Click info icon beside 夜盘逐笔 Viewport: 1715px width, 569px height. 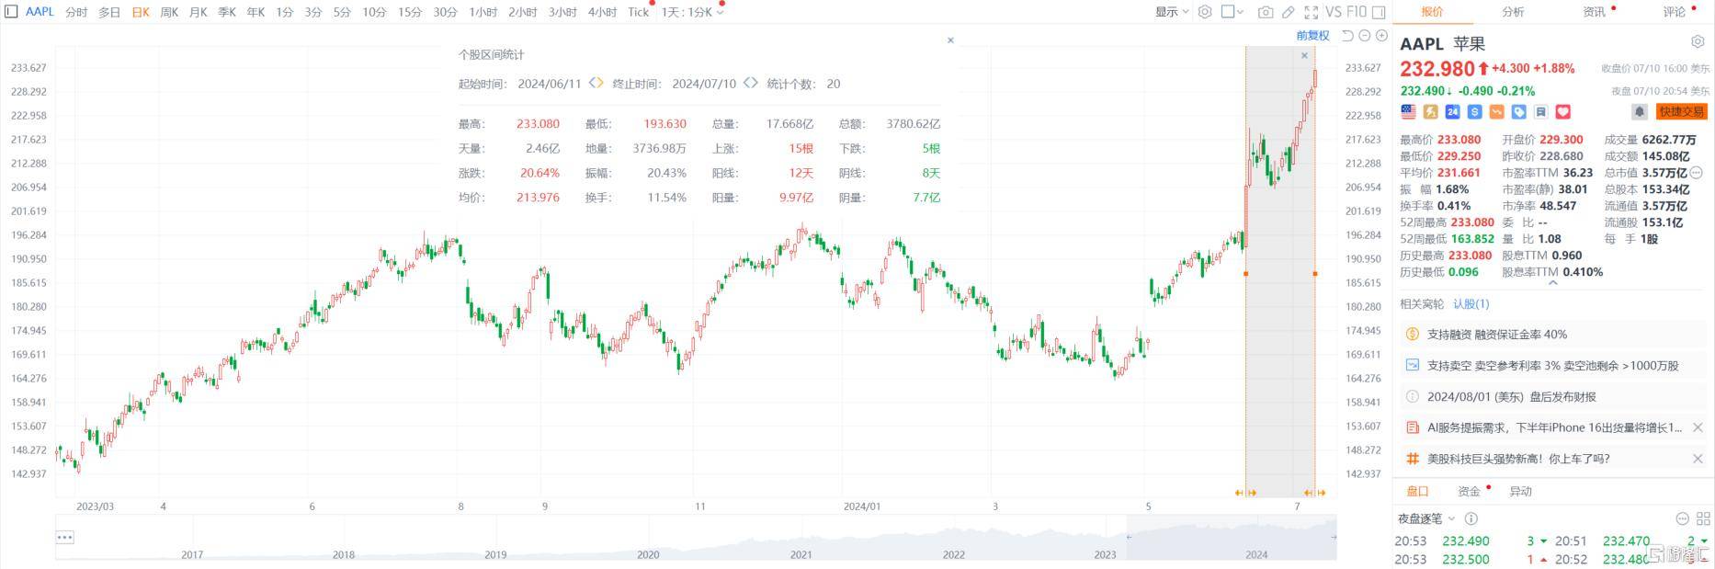pyautogui.click(x=1471, y=518)
